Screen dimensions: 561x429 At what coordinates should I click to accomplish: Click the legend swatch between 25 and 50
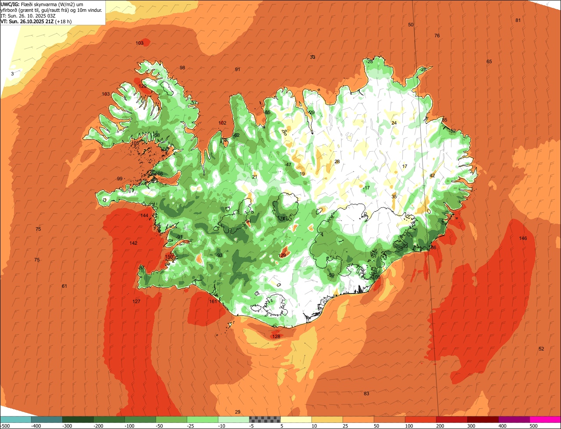click(358, 419)
